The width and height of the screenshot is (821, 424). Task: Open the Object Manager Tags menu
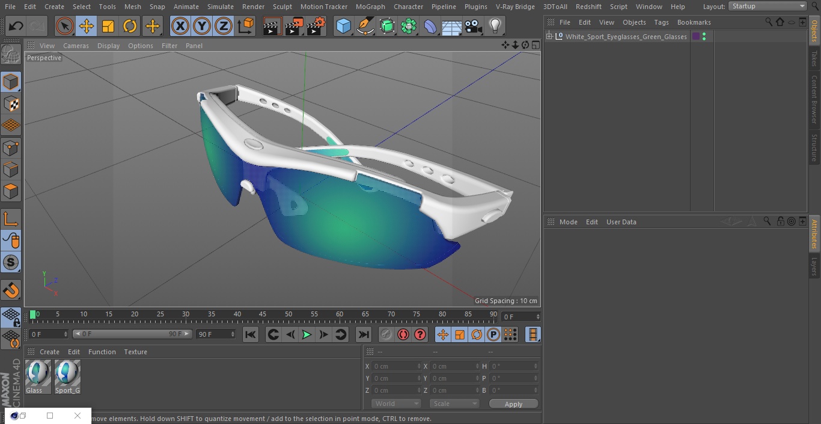pyautogui.click(x=661, y=22)
